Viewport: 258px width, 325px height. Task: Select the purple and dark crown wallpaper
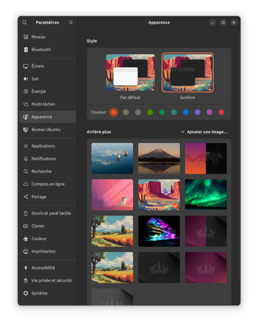pos(206,231)
